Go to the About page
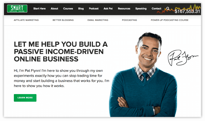The image size is (205, 121). tap(54, 9)
